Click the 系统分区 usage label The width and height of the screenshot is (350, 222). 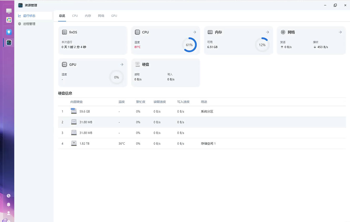tap(207, 112)
